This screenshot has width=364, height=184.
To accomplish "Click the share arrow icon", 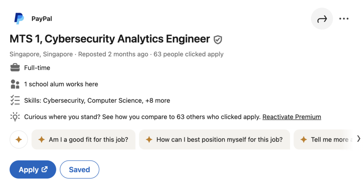I will pyautogui.click(x=322, y=19).
